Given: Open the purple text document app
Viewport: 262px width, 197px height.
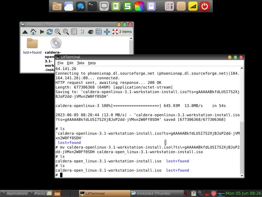Looking at the screenshot, I should [151, 6].
